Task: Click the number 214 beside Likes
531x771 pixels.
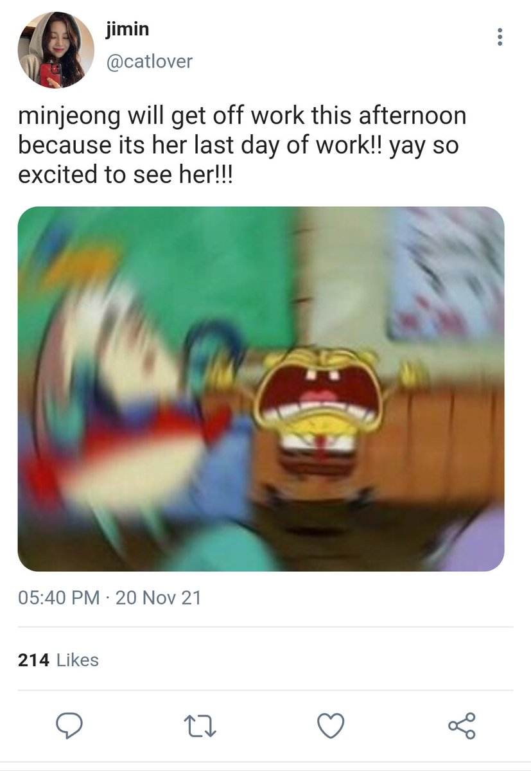Action: (x=34, y=660)
